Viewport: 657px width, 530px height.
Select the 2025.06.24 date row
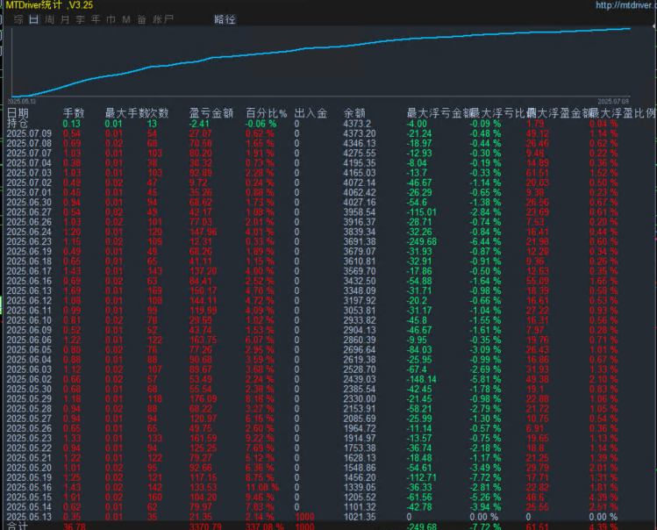(x=29, y=232)
